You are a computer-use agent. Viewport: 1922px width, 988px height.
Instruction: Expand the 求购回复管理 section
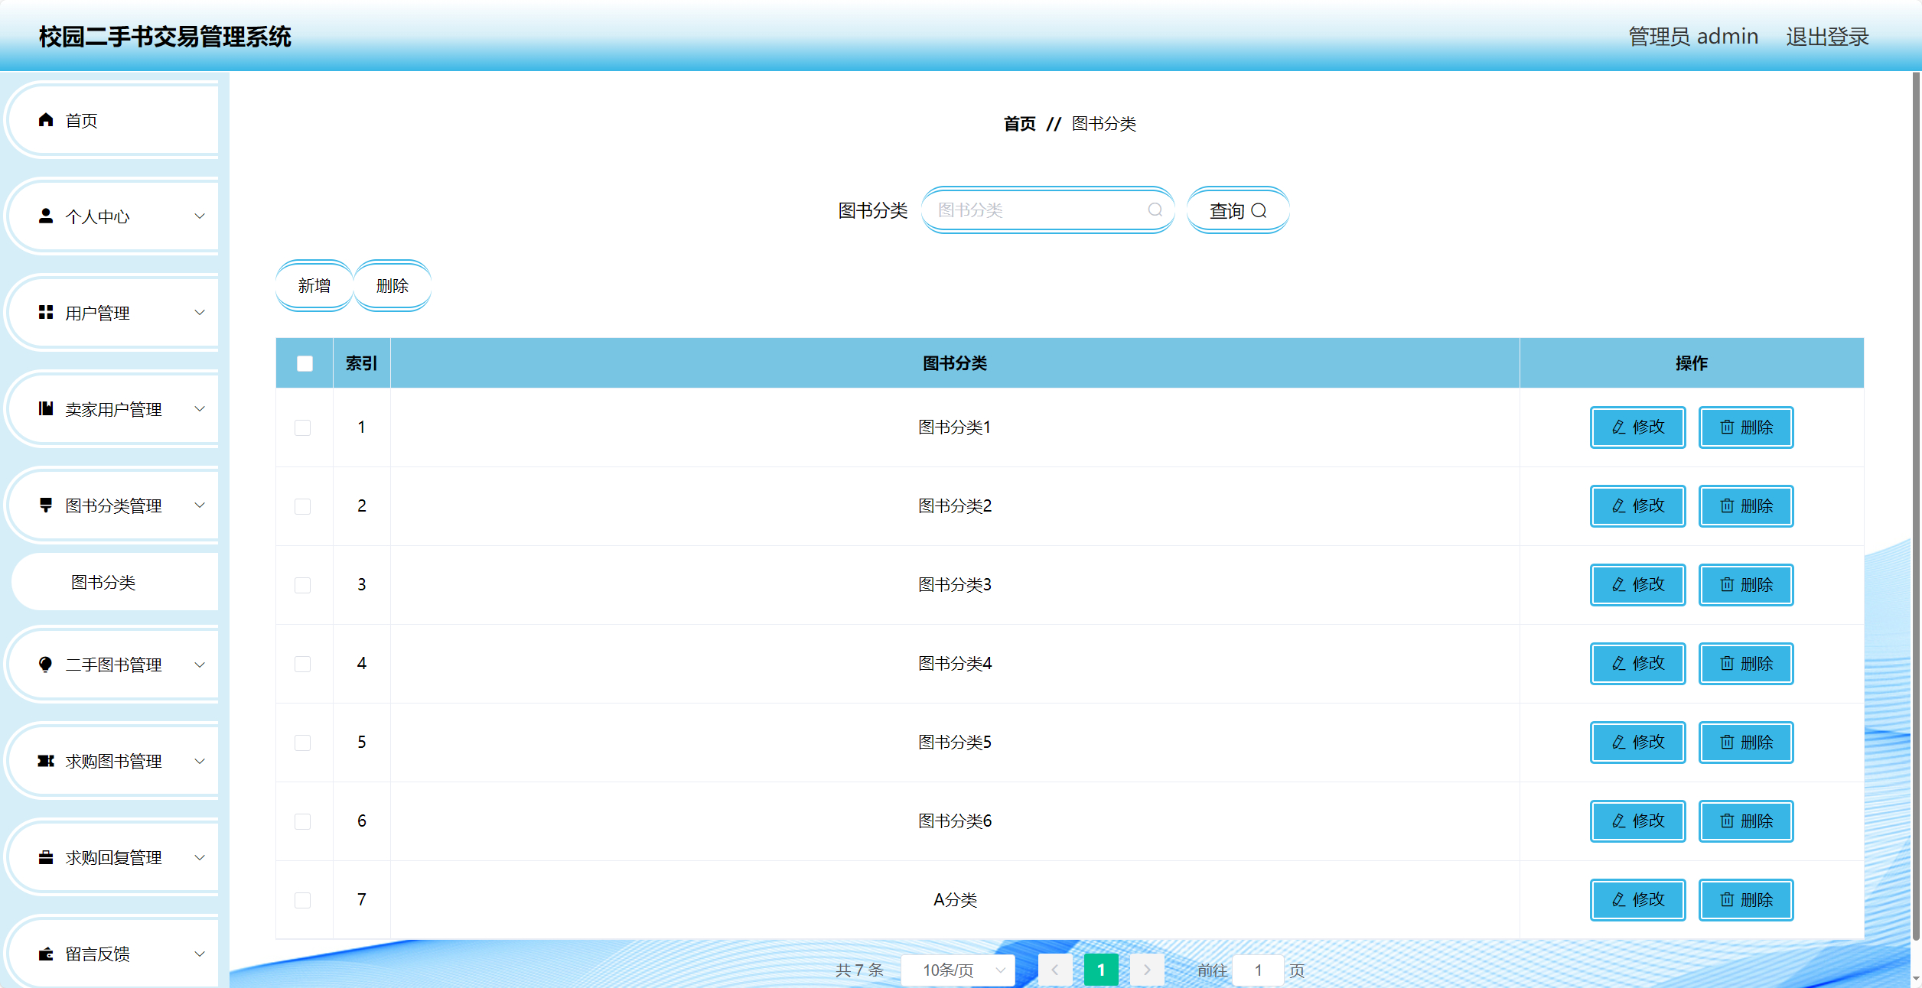[x=200, y=857]
